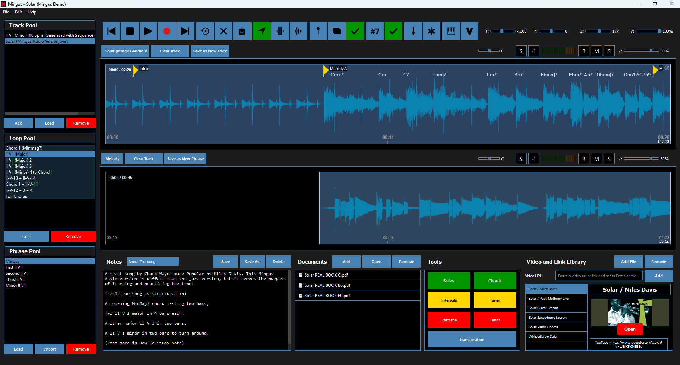Click the piano keyboard icon in the toolbar
680x365 pixels.
coord(451,31)
